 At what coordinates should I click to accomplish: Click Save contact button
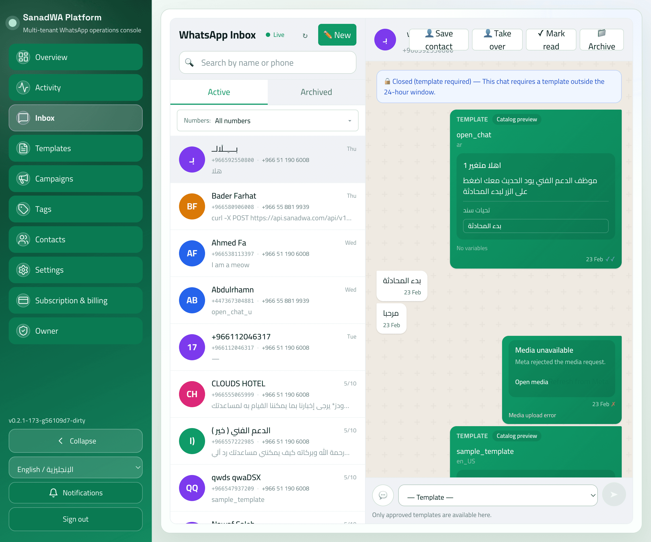[x=439, y=40]
